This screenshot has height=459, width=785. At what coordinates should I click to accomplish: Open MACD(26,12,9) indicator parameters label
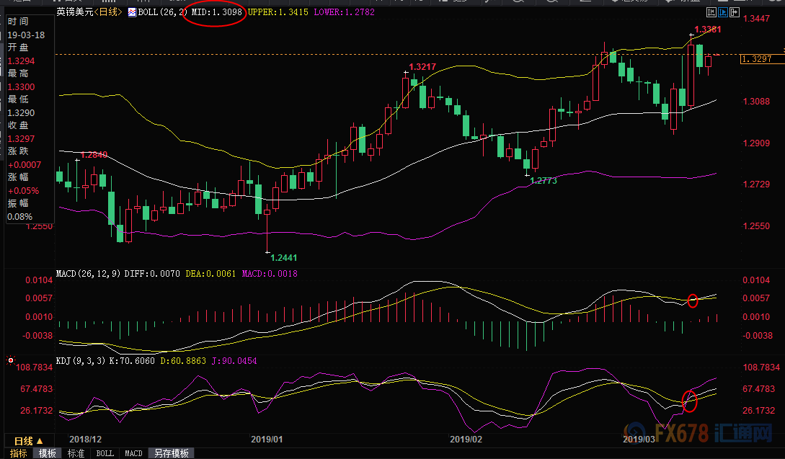[88, 274]
